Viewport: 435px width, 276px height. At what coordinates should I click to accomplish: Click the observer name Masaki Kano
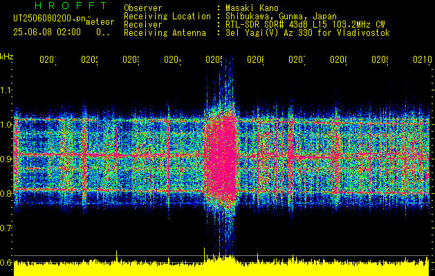(252, 8)
